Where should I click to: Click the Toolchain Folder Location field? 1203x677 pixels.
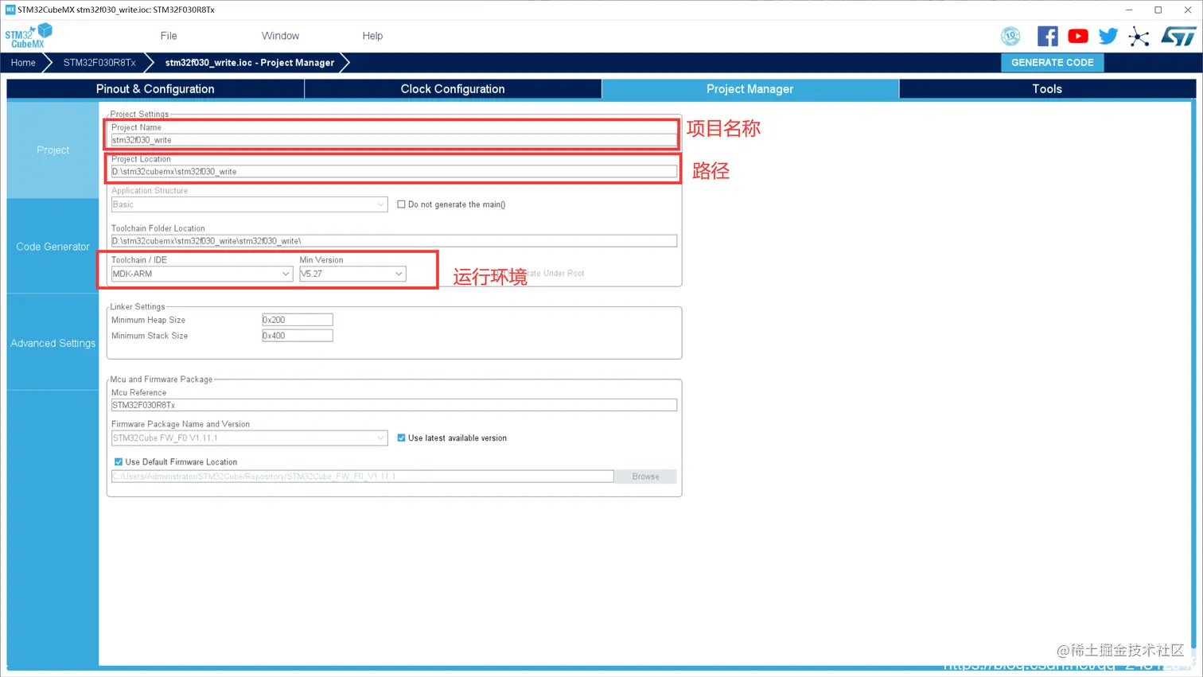394,241
